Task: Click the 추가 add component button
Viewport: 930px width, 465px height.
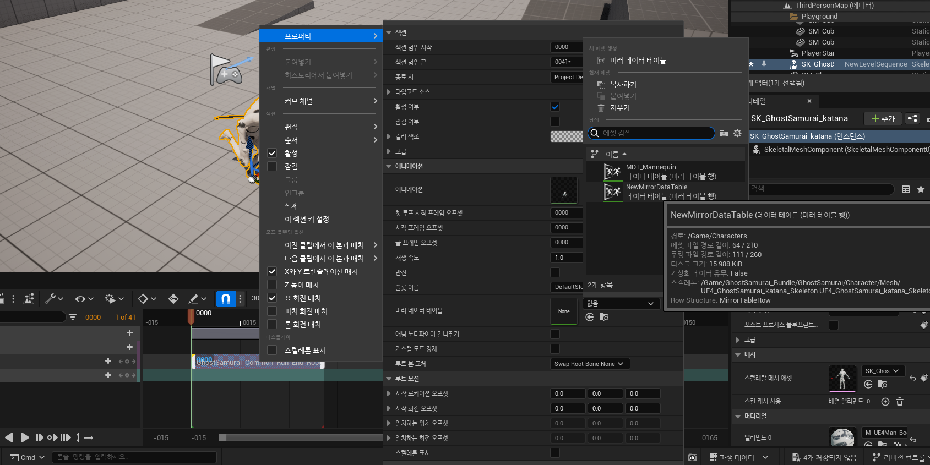Action: [x=883, y=118]
